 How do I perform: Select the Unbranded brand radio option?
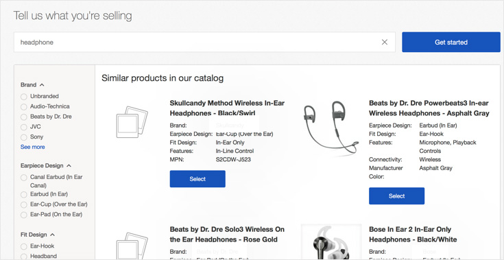tap(23, 97)
